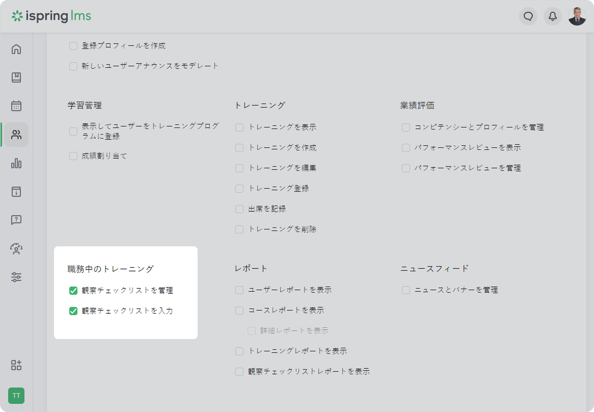Open the bar chart reports icon
The width and height of the screenshot is (594, 412).
pyautogui.click(x=16, y=163)
